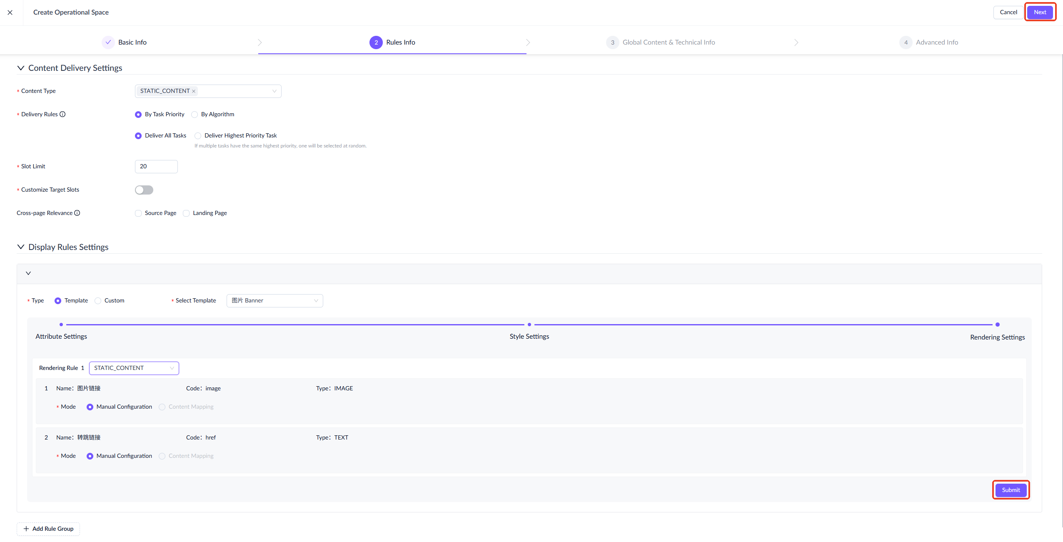Go to the Rules Info step tab

(400, 42)
